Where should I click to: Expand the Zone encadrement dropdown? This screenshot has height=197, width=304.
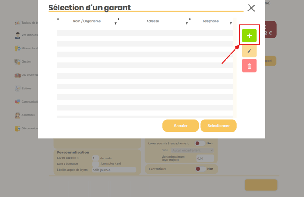tap(192, 150)
